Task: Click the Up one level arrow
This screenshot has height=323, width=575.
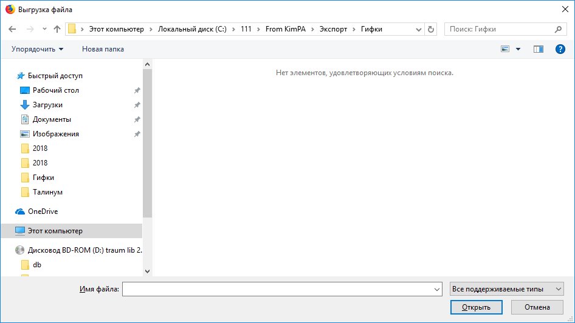Action: click(57, 29)
